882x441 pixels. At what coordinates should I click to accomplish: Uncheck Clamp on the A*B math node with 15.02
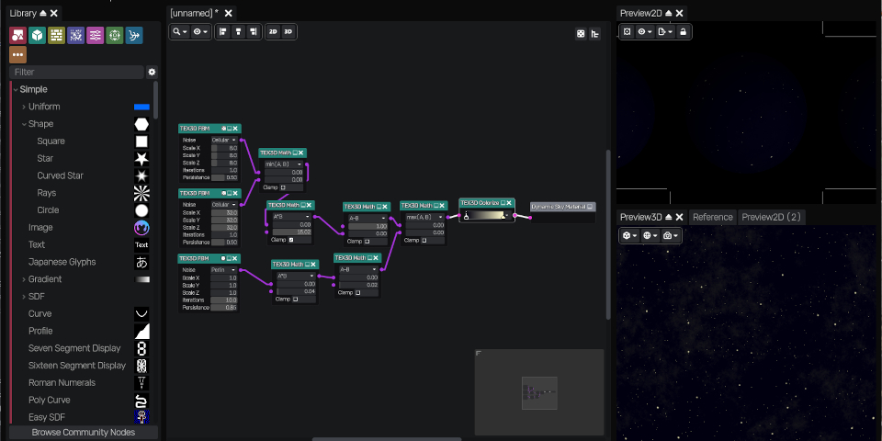click(291, 240)
